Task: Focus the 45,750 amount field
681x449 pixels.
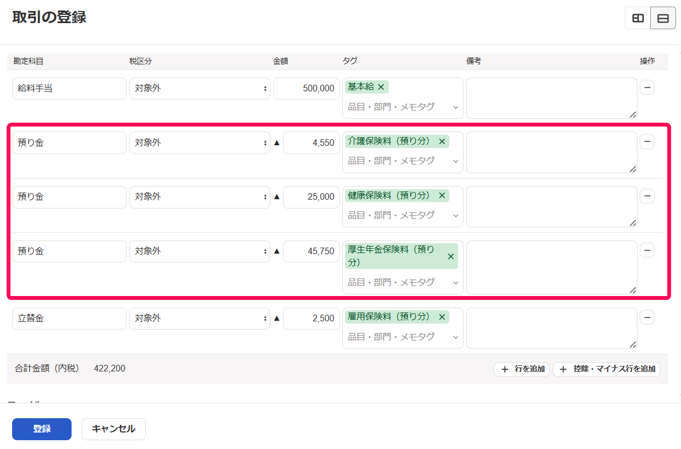Action: pyautogui.click(x=311, y=251)
